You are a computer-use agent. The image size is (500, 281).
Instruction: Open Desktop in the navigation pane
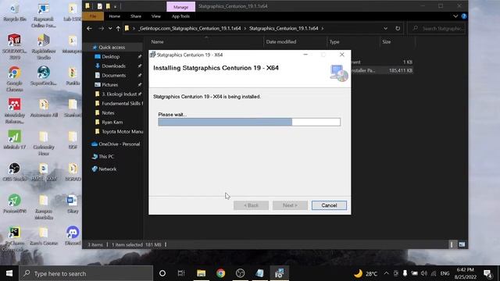tap(110, 57)
